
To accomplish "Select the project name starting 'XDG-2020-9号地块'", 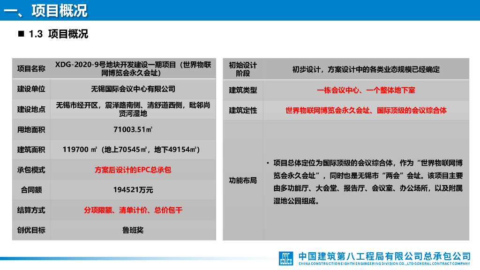I will (x=133, y=68).
